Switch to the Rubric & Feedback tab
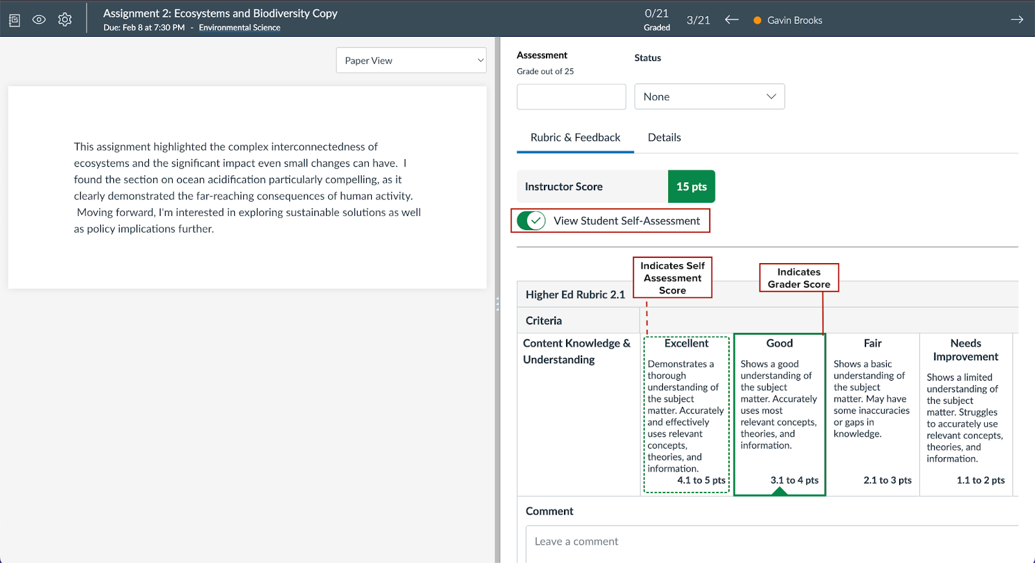The image size is (1035, 563). point(575,137)
